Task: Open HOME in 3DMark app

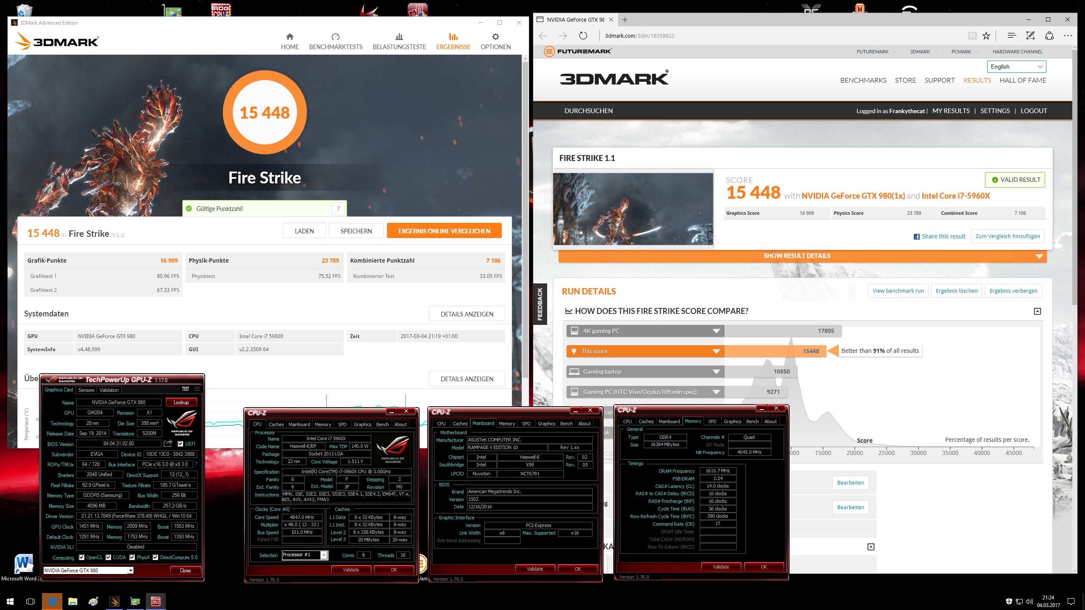Action: pos(290,42)
